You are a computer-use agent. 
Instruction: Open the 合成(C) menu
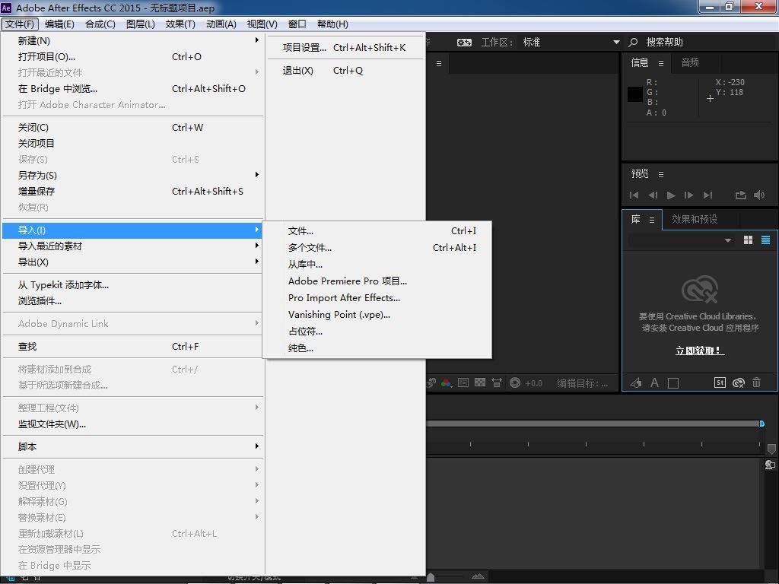pos(100,24)
